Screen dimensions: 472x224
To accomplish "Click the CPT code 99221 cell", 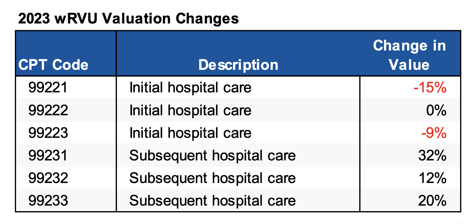I will (x=48, y=88).
